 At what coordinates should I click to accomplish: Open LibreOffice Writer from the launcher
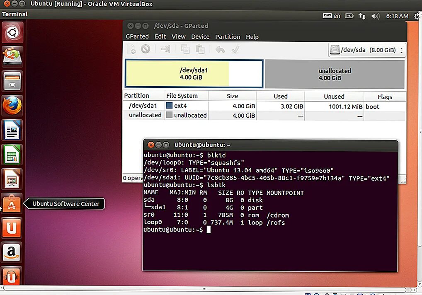12,130
